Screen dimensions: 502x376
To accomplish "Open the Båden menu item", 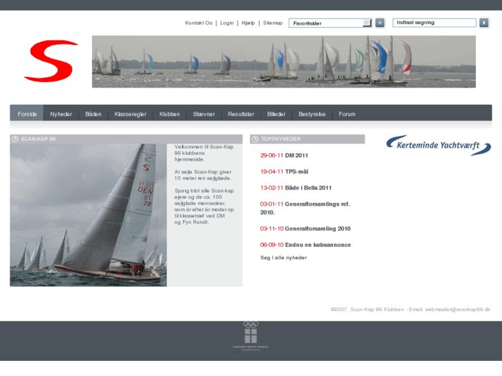I will click(x=93, y=114).
